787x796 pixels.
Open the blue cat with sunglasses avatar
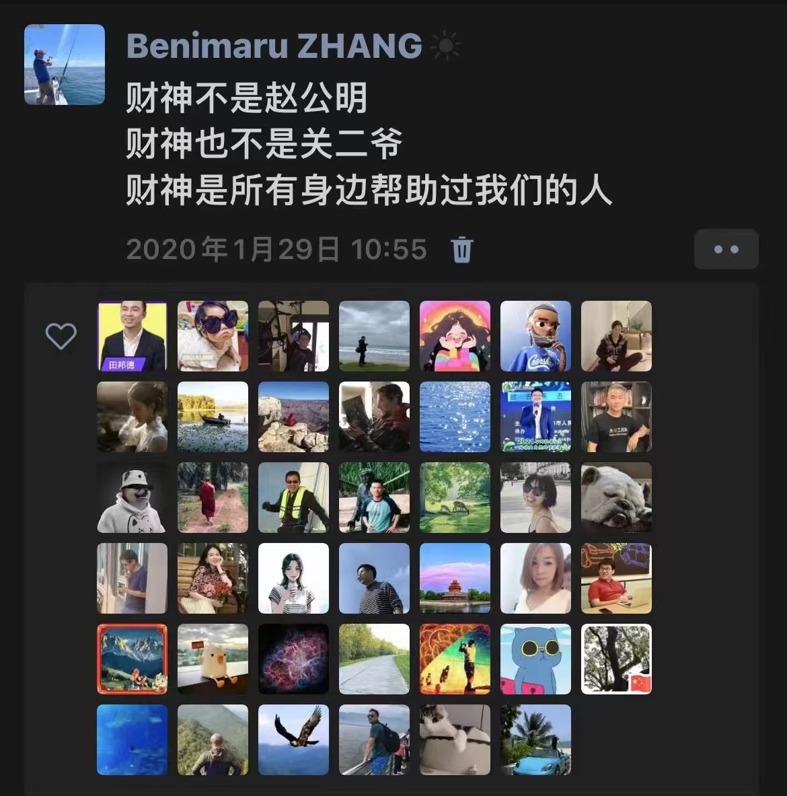pos(535,659)
